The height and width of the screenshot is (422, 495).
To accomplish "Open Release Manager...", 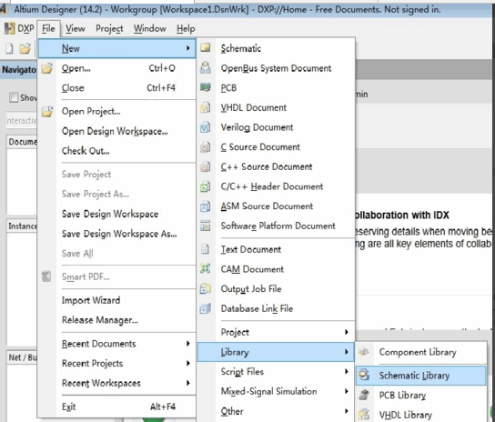I will pos(116,320).
